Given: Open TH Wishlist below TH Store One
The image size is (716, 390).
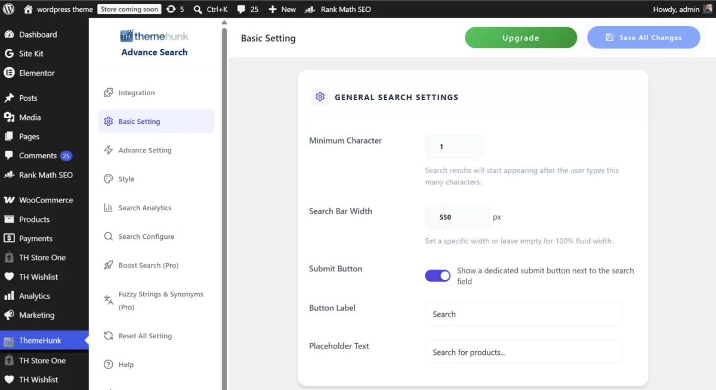Looking at the screenshot, I should [x=44, y=379].
